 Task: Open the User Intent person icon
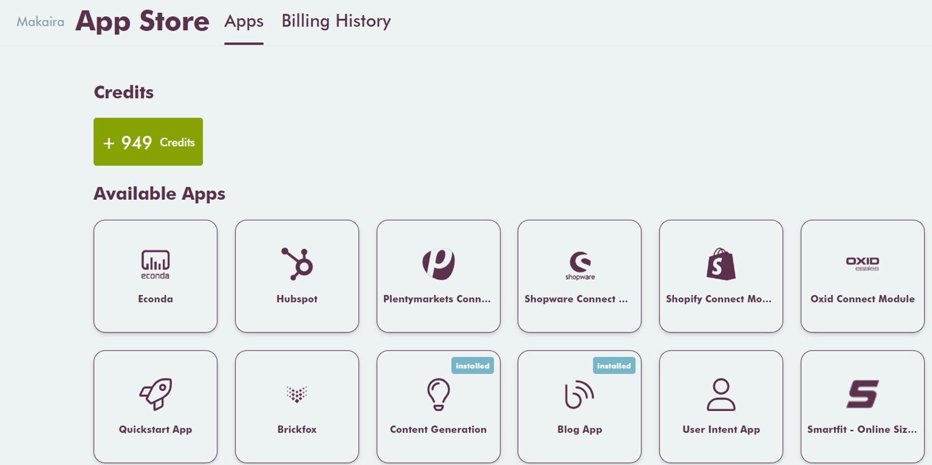click(x=721, y=394)
